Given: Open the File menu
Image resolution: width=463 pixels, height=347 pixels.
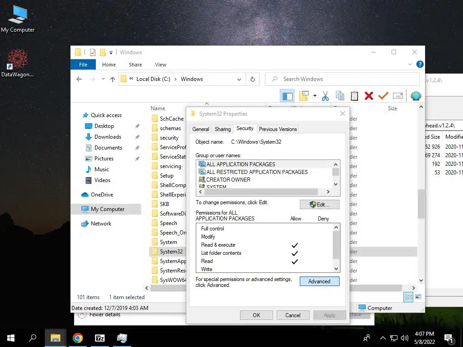Looking at the screenshot, I should (83, 65).
